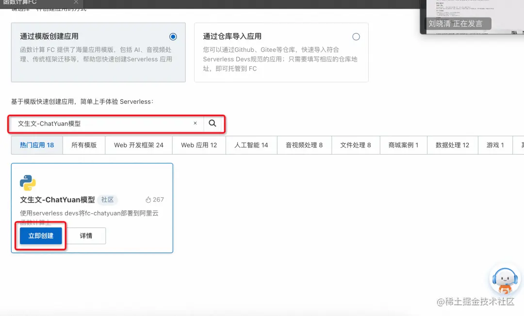Click the 通过仓库导入应用 card heading
The image size is (524, 316).
pyautogui.click(x=232, y=36)
